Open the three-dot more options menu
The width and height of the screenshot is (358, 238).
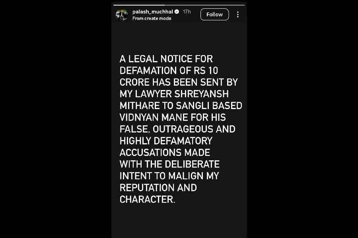(x=238, y=15)
